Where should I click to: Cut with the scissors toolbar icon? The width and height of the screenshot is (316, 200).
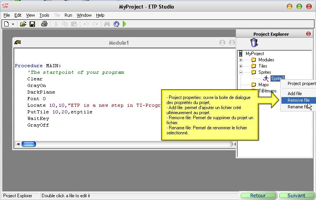tap(56, 24)
